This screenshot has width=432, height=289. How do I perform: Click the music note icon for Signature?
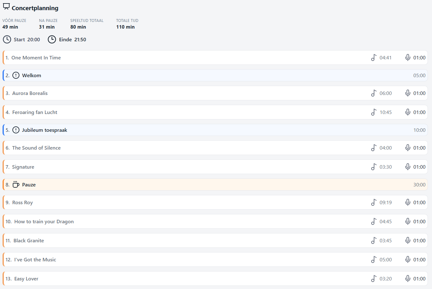click(374, 167)
